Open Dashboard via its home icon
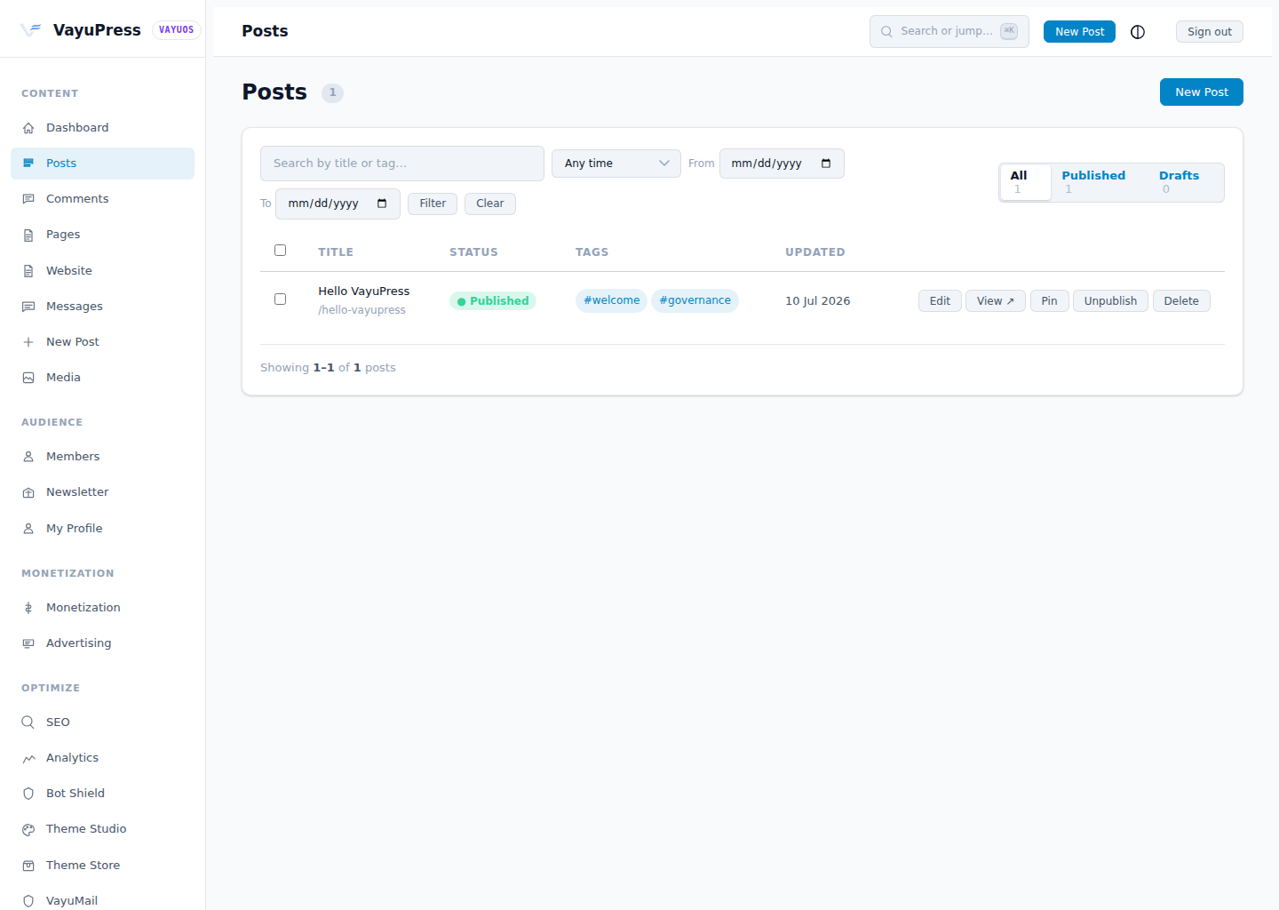Screen dimensions: 1279x910 [x=28, y=128]
